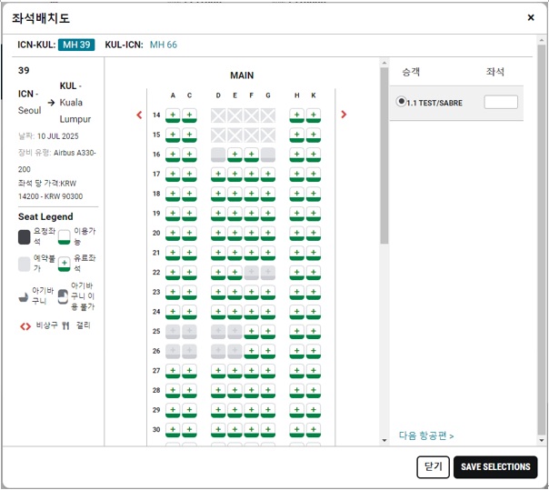Click the 이용가능 available seat legend icon
Image resolution: width=549 pixels, height=490 pixels.
pos(64,237)
